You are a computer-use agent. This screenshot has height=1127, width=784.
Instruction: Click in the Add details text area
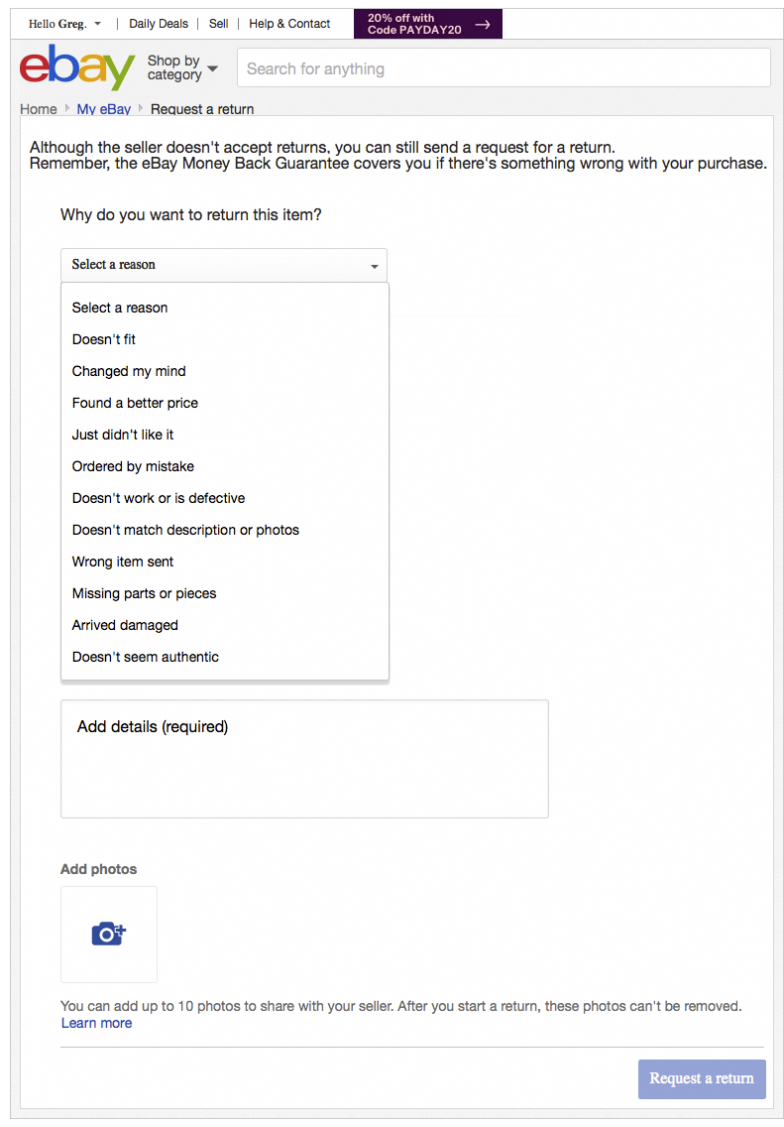pyautogui.click(x=304, y=759)
